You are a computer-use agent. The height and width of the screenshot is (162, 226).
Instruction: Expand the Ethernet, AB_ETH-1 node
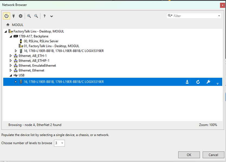tap(11, 56)
